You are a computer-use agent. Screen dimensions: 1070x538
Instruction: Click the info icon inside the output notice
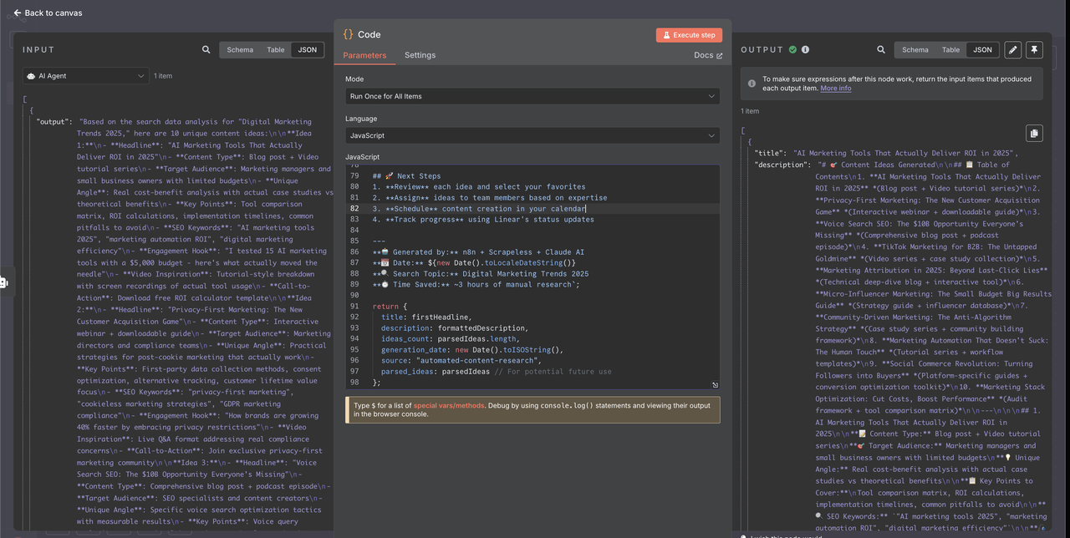tap(752, 84)
